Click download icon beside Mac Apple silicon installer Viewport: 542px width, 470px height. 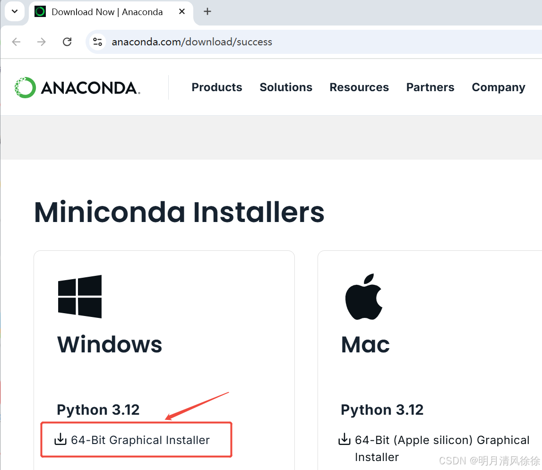point(344,439)
